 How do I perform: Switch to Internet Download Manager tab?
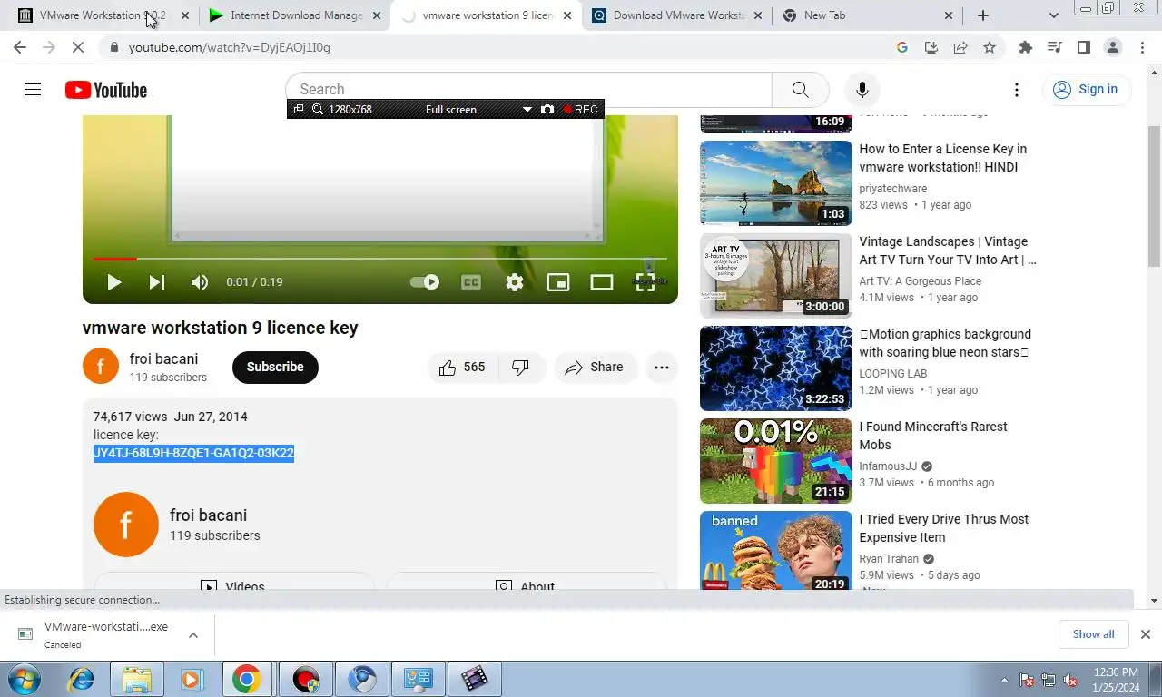tap(296, 15)
